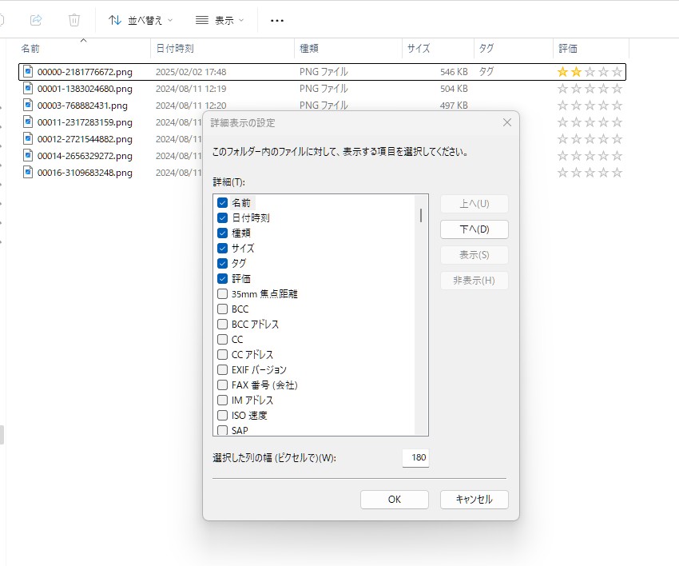Click PNG icon of 00014-2656329272.png
This screenshot has height=566, width=679.
tap(28, 156)
